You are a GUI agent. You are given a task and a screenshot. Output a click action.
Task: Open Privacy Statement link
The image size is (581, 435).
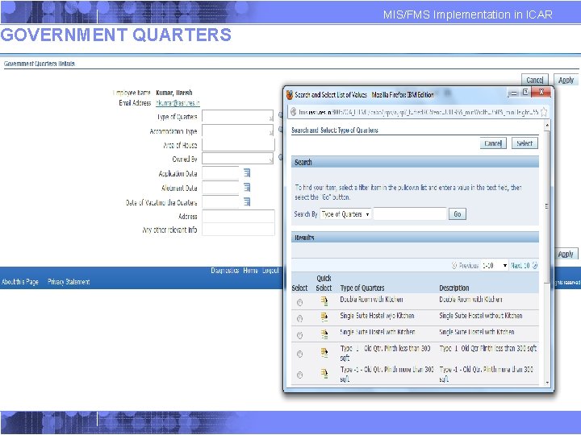tap(69, 282)
